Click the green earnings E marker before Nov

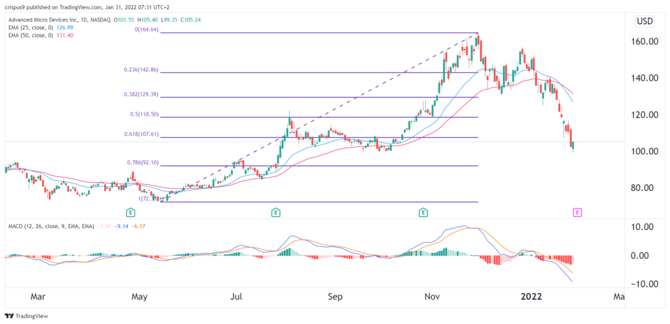coord(423,212)
